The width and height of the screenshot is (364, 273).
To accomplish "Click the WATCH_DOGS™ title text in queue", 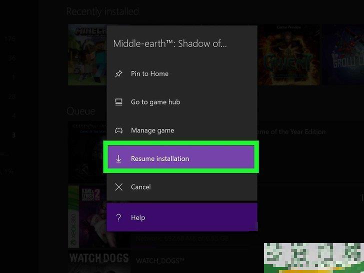I will point(160,261).
